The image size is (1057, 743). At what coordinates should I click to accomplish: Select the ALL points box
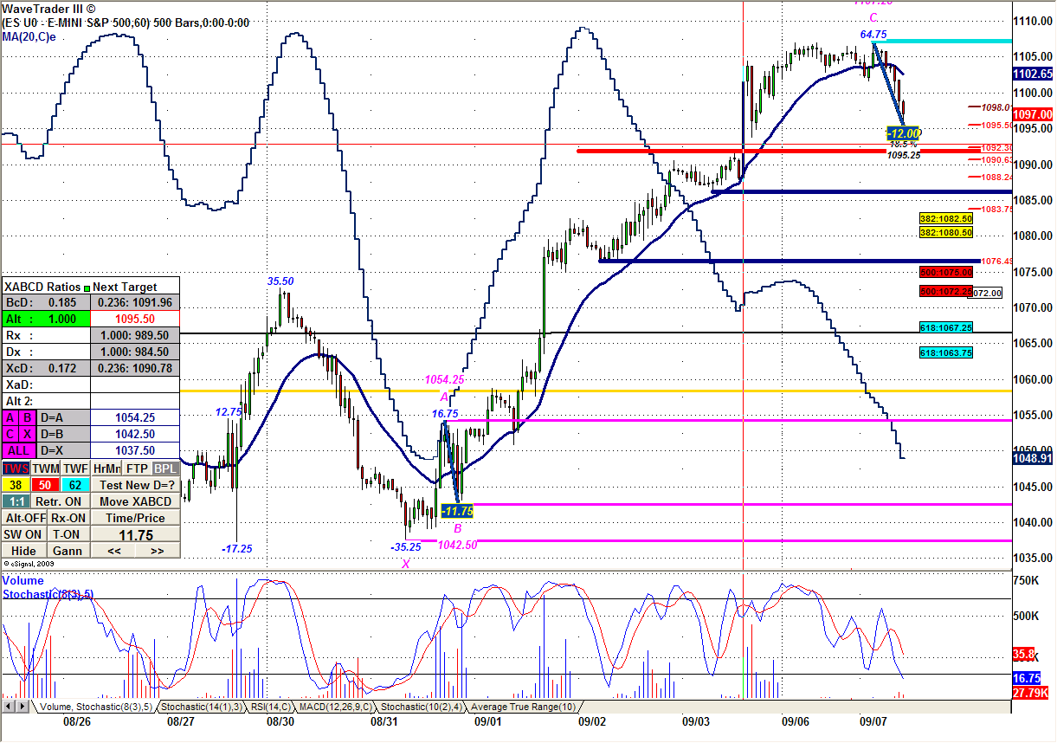tap(18, 450)
